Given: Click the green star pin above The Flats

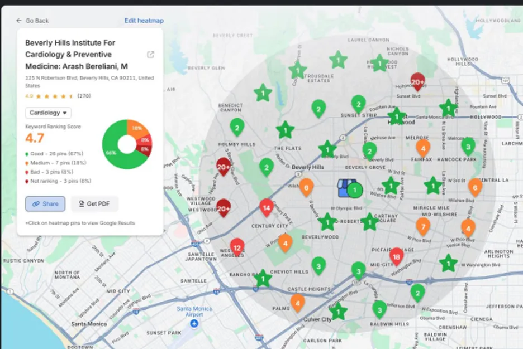Looking at the screenshot, I should click(285, 130).
